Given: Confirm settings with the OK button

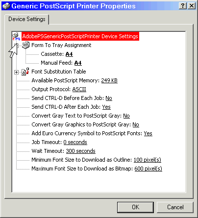Looking at the screenshot, I should pyautogui.click(x=135, y=207).
